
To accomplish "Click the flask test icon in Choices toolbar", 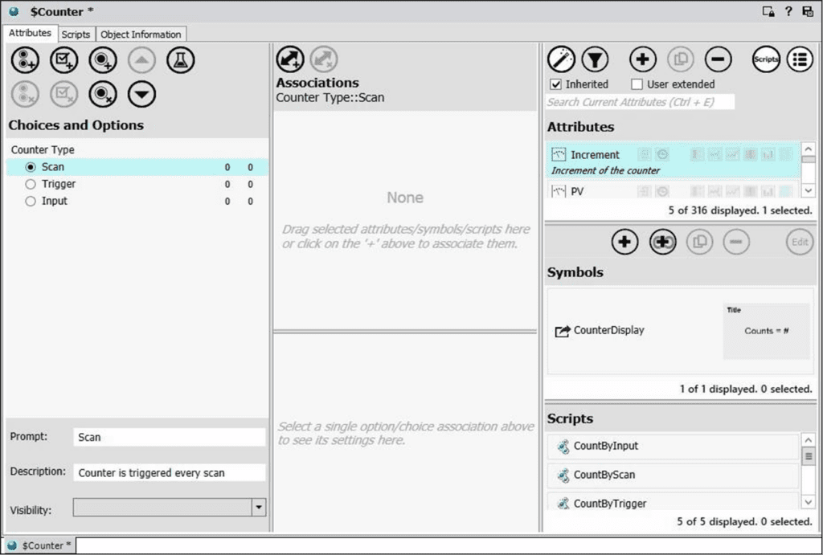I will click(181, 59).
